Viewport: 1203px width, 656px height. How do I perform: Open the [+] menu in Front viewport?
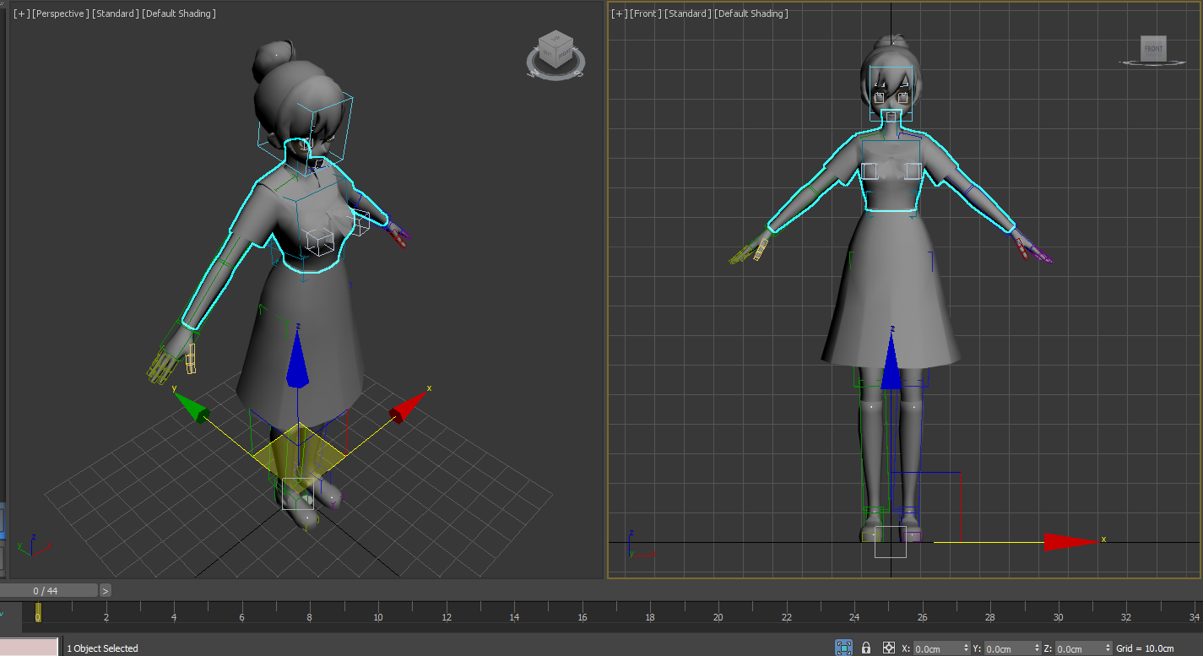pos(620,14)
